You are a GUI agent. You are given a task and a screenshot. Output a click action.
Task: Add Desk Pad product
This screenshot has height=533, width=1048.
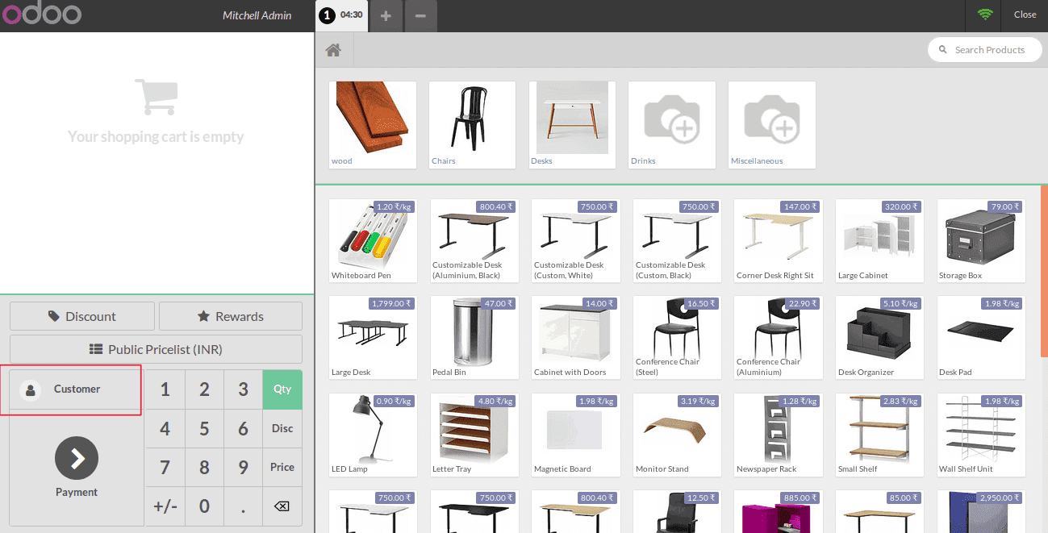pos(981,337)
